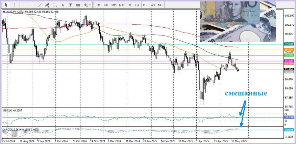Screen dimensions: 296x144
Task: Click the M30 timeframe button
Action: pyautogui.click(x=122, y=5)
